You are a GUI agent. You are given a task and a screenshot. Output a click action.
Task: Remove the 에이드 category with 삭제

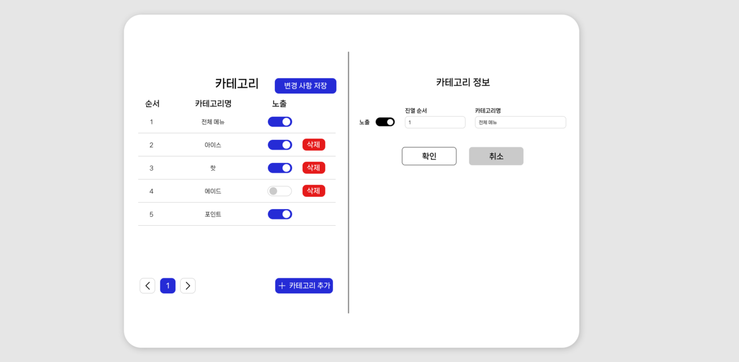313,191
